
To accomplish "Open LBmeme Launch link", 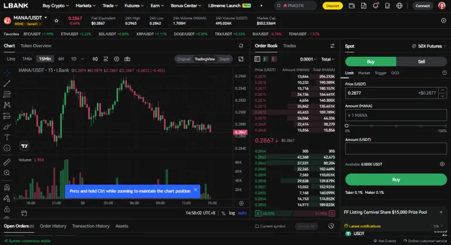I will click(x=229, y=5).
